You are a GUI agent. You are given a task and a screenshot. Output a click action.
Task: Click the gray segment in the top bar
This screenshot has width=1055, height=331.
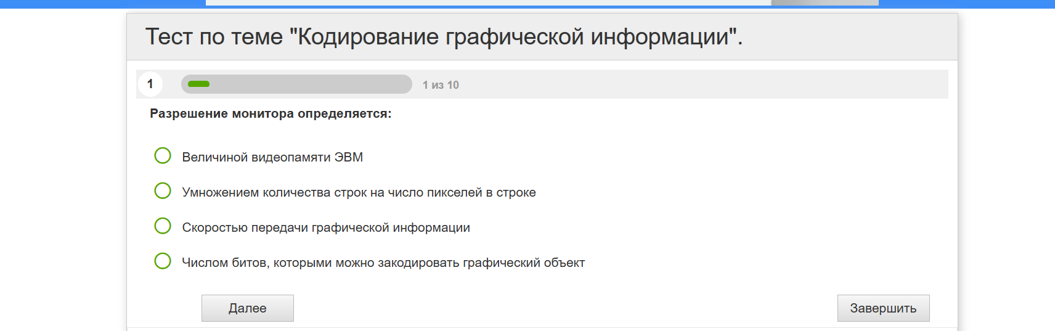point(825,2)
